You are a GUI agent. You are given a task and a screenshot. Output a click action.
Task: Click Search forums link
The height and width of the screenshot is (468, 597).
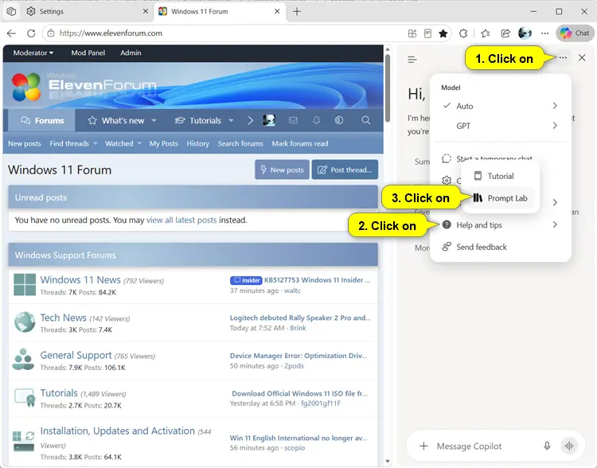240,143
